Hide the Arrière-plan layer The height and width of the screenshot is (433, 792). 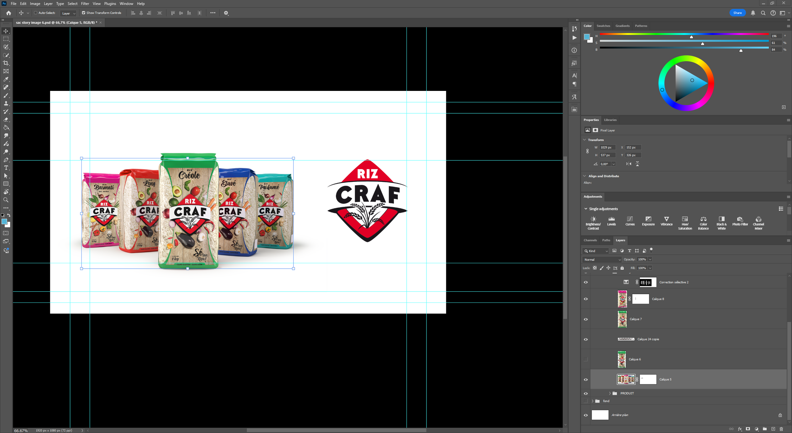pyautogui.click(x=586, y=415)
